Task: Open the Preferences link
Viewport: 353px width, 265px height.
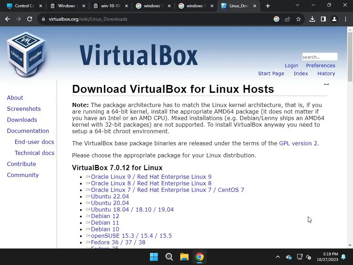Action: (x=321, y=66)
